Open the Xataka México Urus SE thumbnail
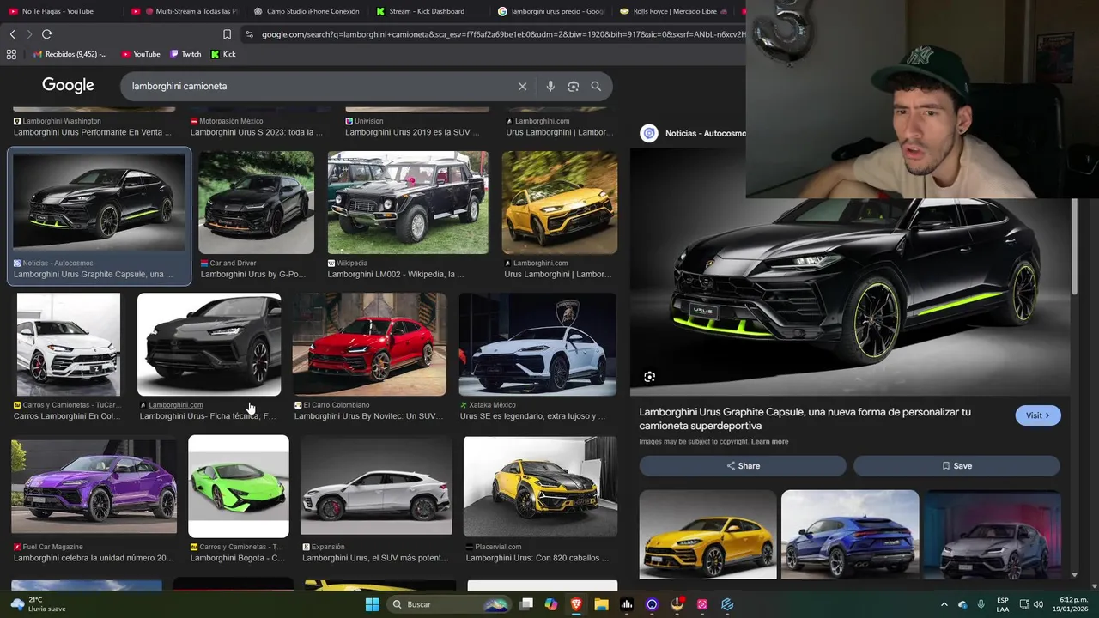This screenshot has height=618, width=1099. [x=537, y=344]
